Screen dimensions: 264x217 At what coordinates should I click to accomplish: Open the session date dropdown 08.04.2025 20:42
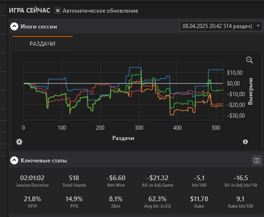click(x=221, y=26)
